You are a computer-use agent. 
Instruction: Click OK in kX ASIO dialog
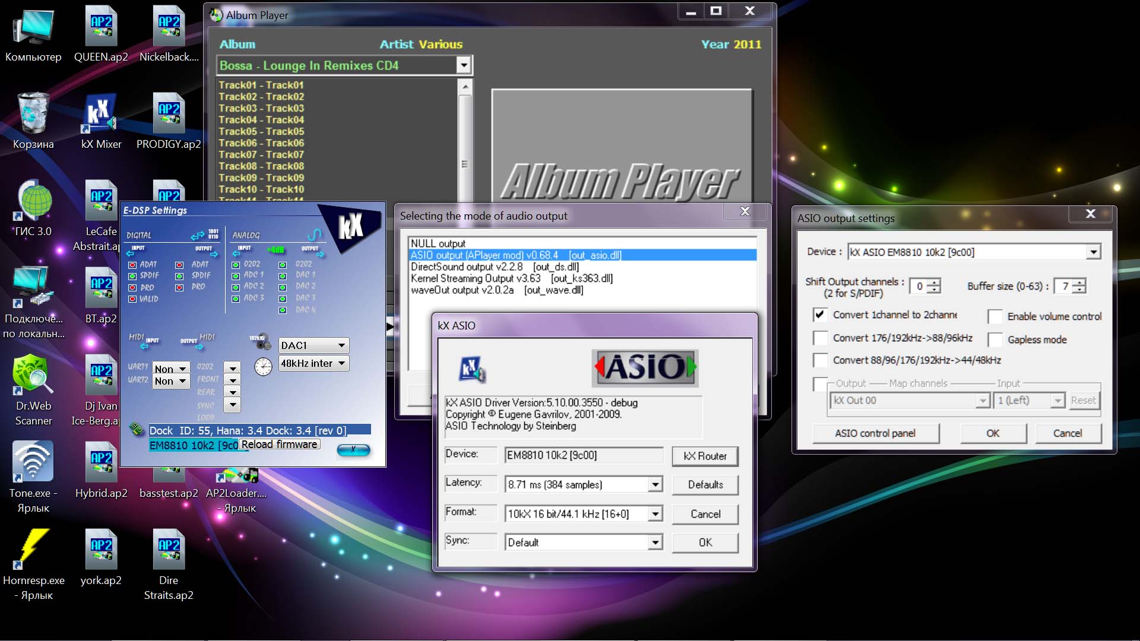coord(705,542)
